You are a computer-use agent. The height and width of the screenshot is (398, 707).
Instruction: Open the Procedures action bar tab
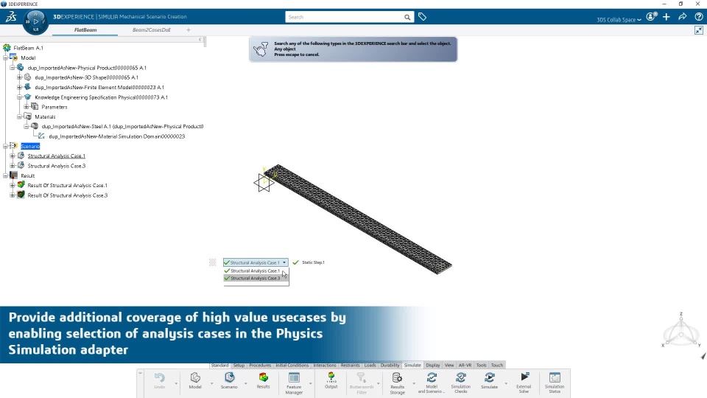pyautogui.click(x=260, y=365)
